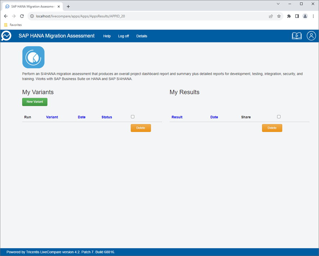Sort variants by Date column
319x256 pixels.
point(82,117)
